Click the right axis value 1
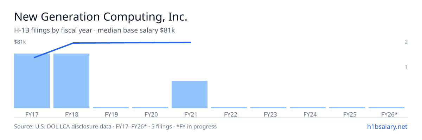Screen dimensions: 422x140 [406, 67]
